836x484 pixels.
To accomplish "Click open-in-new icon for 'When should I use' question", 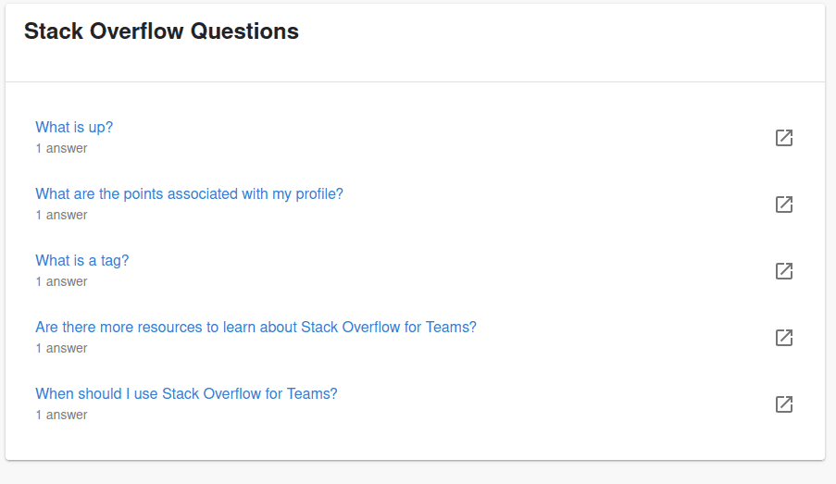I will [784, 404].
